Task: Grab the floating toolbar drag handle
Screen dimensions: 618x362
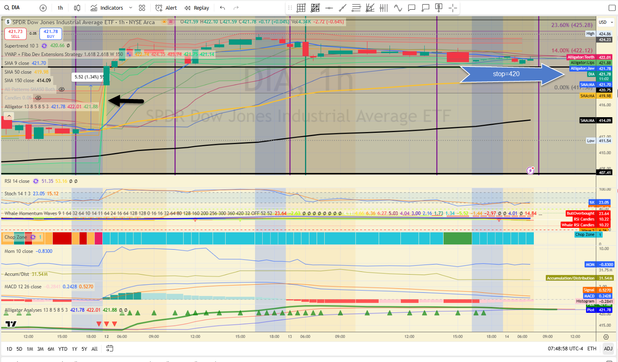Action: pos(290,8)
